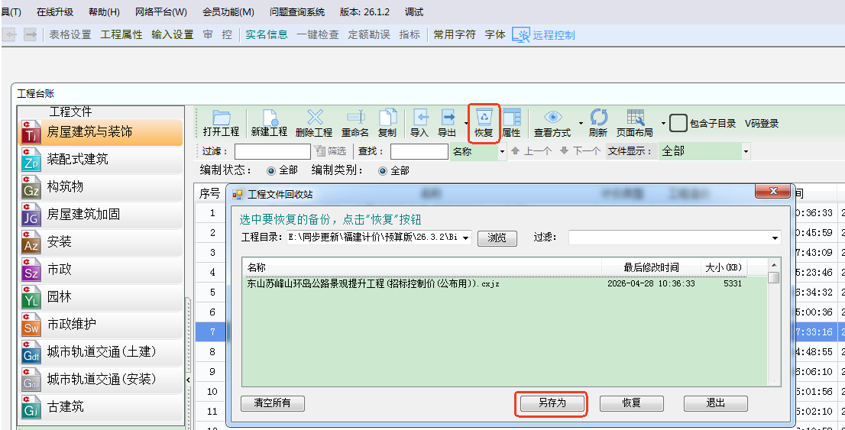Select 全部 radio for 编制类别
This screenshot has height=430, width=845.
(384, 170)
